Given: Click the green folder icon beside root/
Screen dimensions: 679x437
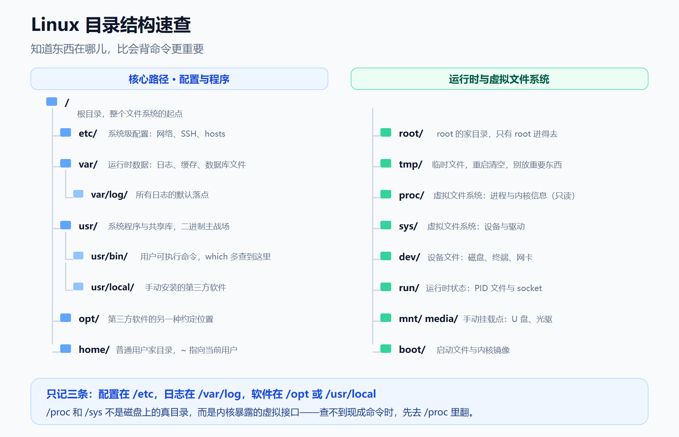Looking at the screenshot, I should tap(386, 132).
